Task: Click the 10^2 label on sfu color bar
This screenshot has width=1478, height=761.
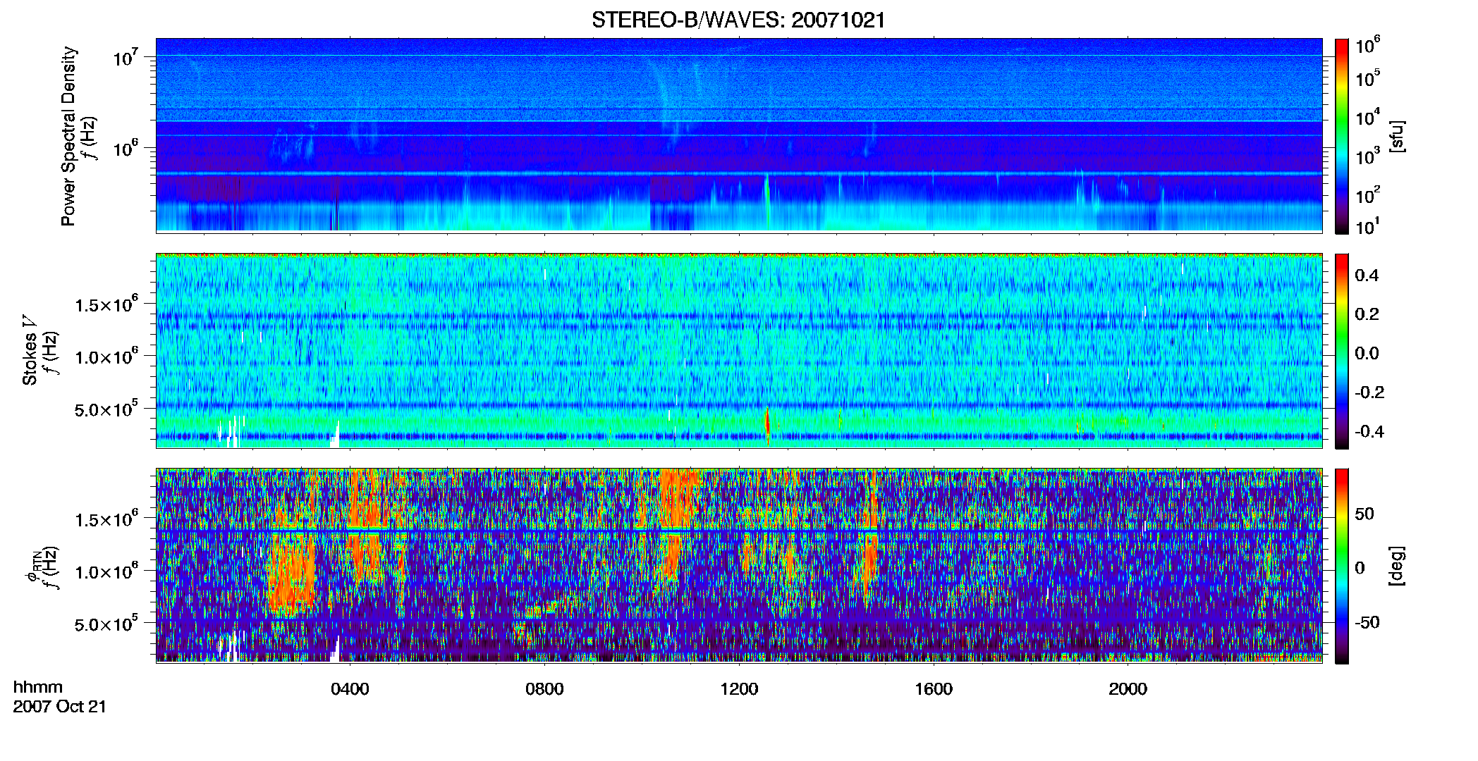Action: (1367, 195)
